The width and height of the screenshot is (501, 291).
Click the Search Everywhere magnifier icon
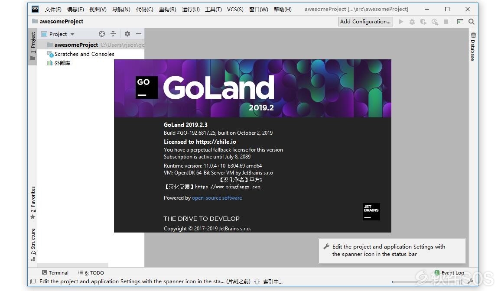pos(471,22)
